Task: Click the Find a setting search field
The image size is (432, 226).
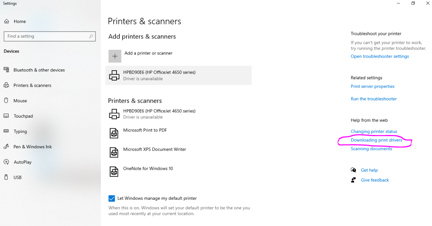Action: point(46,36)
